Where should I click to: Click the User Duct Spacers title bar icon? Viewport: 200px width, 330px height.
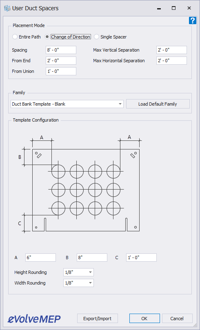point(7,8)
